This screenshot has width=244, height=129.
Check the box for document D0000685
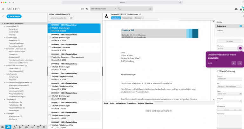tap(50, 37)
